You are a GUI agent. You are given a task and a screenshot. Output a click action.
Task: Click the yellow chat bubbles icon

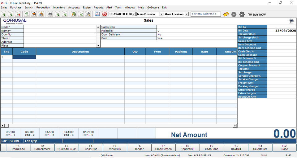click(x=226, y=14)
